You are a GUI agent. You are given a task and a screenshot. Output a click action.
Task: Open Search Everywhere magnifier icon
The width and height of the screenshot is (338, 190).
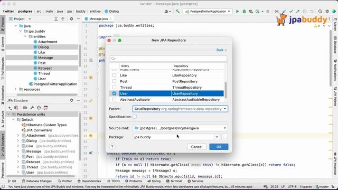pyautogui.click(x=321, y=12)
